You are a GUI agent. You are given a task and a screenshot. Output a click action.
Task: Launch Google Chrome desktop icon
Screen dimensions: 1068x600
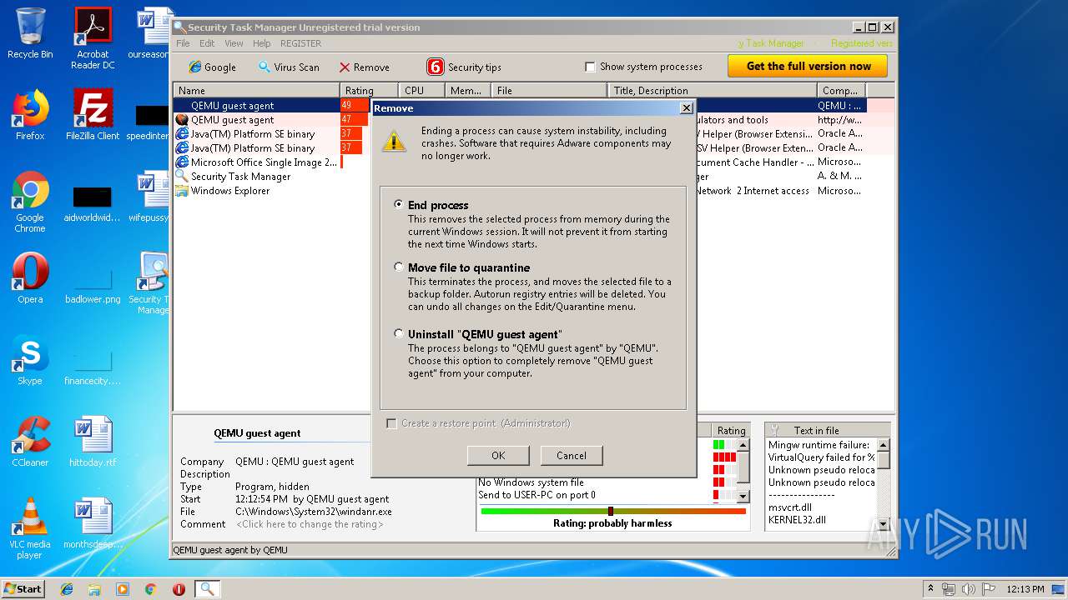pyautogui.click(x=30, y=202)
